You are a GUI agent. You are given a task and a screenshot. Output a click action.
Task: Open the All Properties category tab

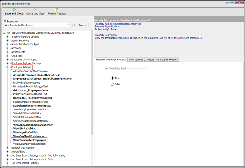[153, 60]
